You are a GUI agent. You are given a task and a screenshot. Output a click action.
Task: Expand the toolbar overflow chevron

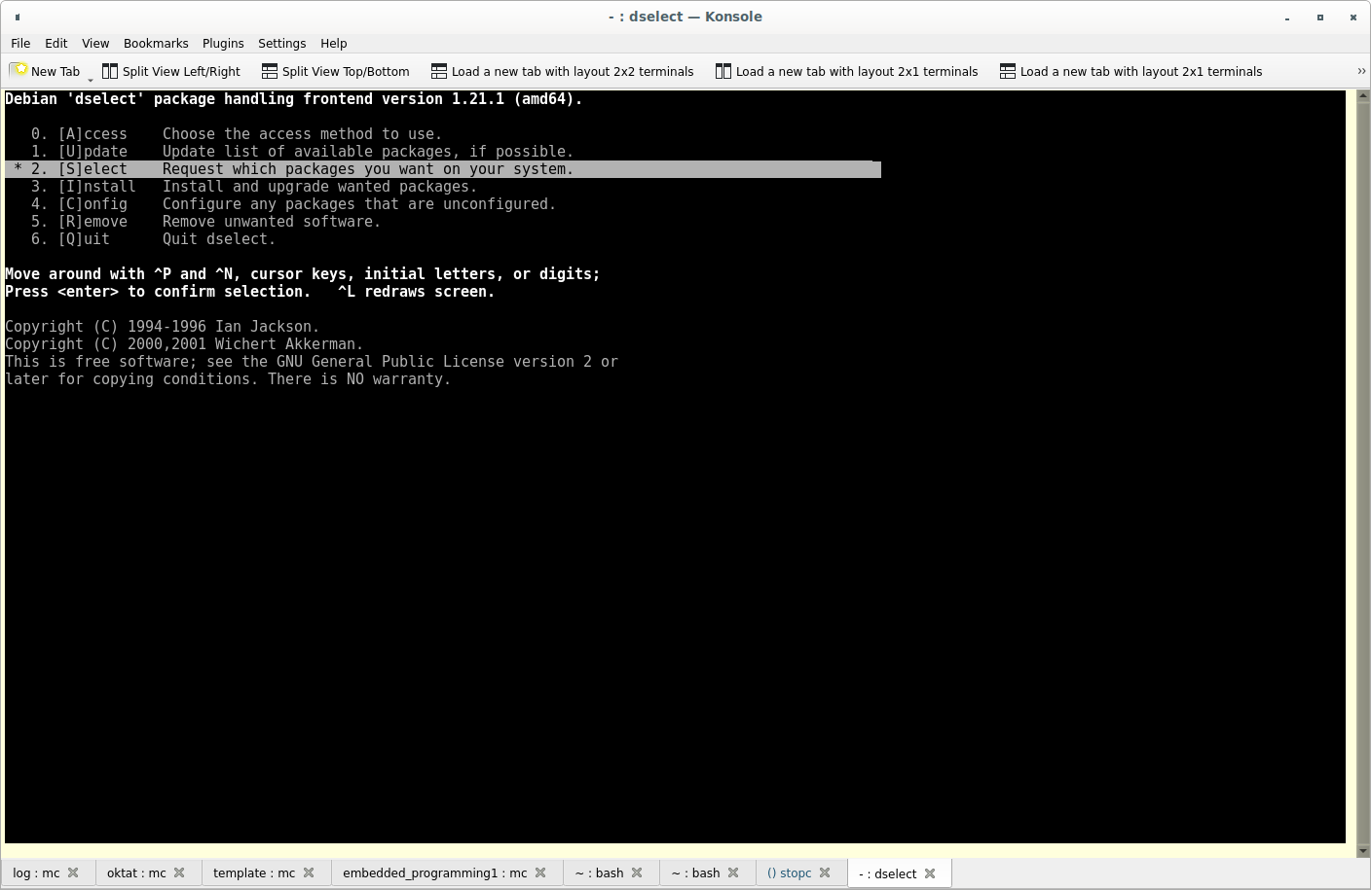1360,71
